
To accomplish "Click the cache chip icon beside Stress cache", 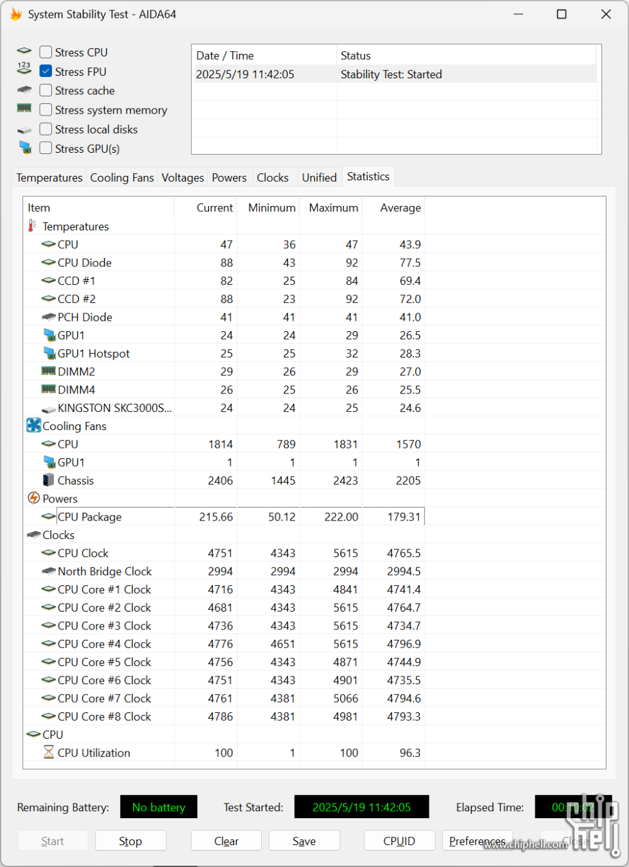I will (x=24, y=90).
